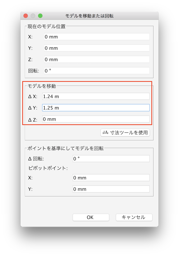Click the Δ回転 rotation input field

(111, 159)
